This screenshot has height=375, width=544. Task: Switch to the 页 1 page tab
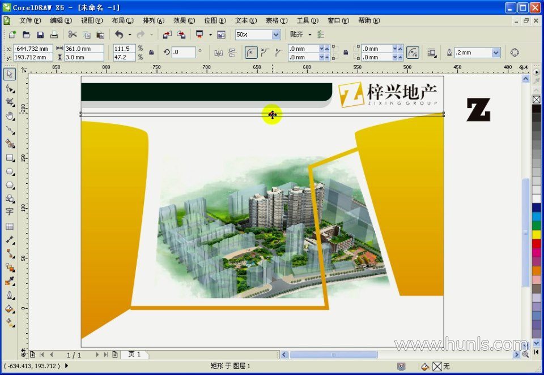134,354
